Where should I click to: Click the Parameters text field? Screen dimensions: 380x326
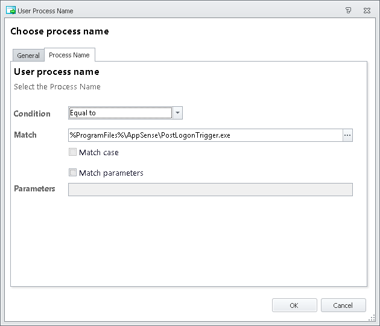210,190
